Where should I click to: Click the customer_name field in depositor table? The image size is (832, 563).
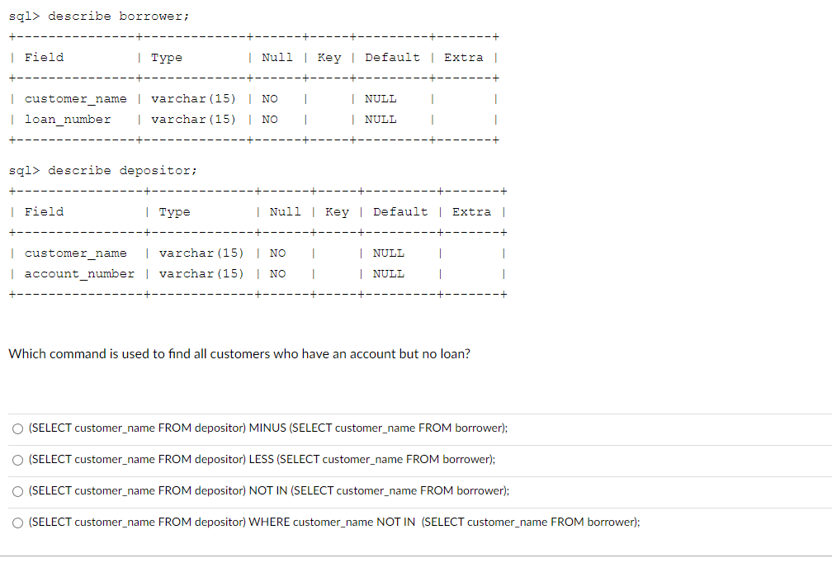pyautogui.click(x=75, y=253)
